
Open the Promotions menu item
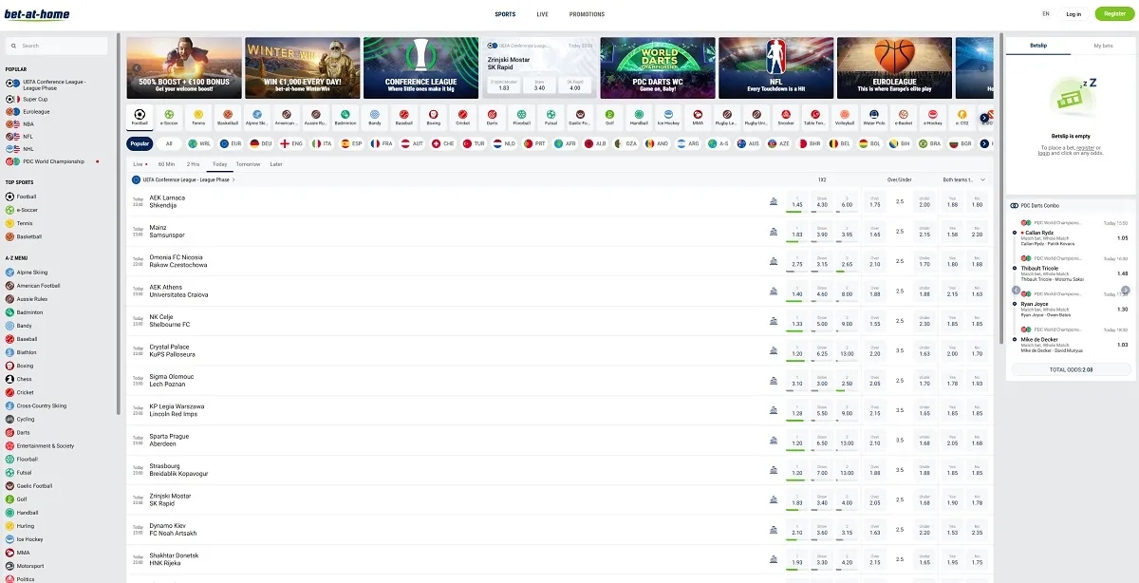click(x=587, y=14)
